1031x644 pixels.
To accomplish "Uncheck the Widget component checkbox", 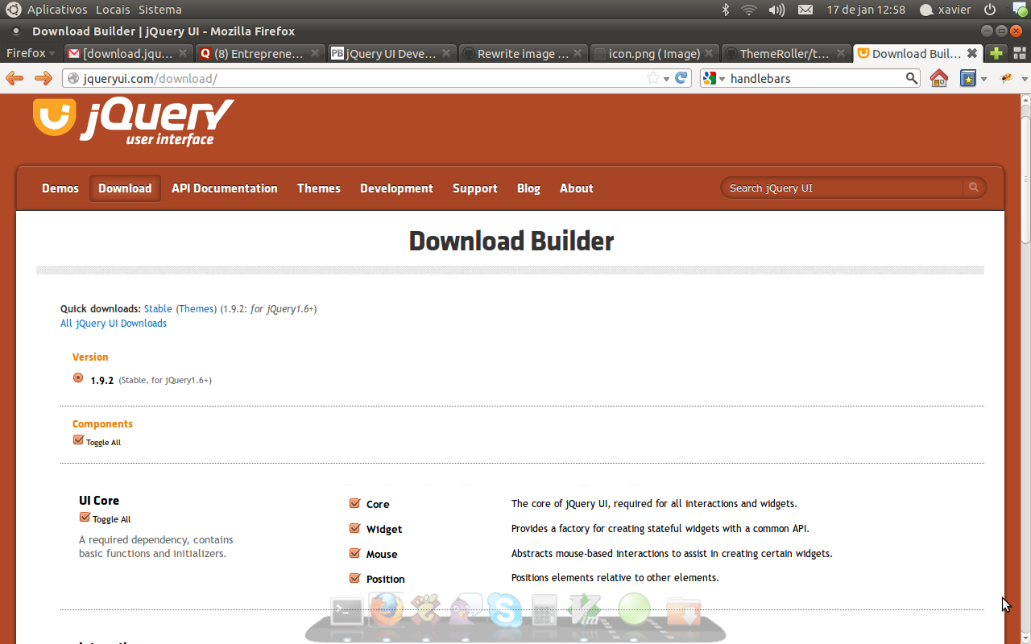I will (354, 529).
